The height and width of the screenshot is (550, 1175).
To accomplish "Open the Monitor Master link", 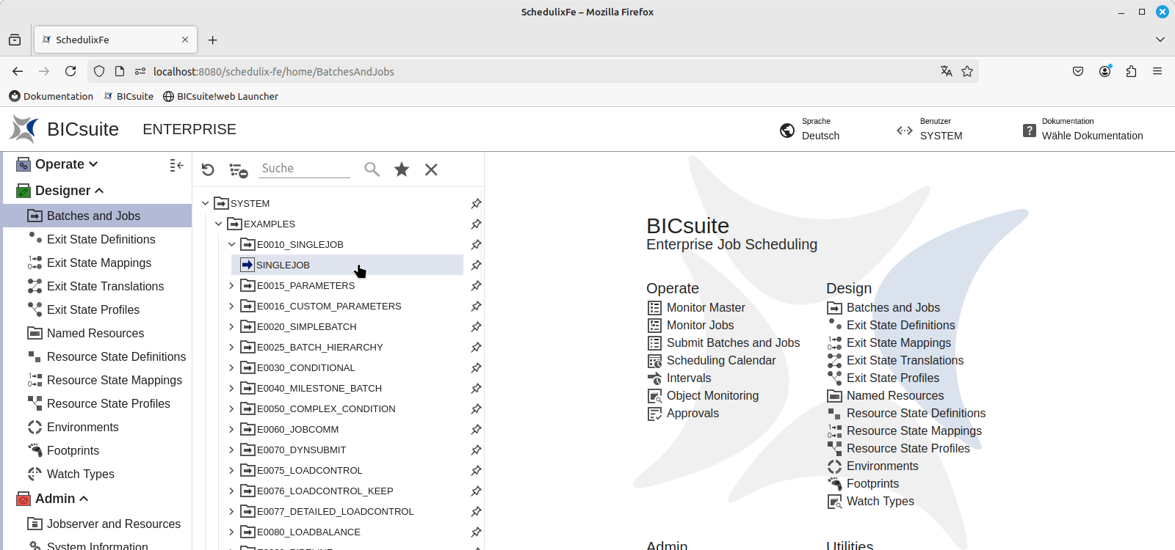I will click(x=705, y=307).
